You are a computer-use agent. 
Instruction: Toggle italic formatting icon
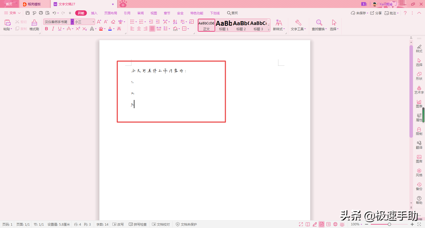53,29
